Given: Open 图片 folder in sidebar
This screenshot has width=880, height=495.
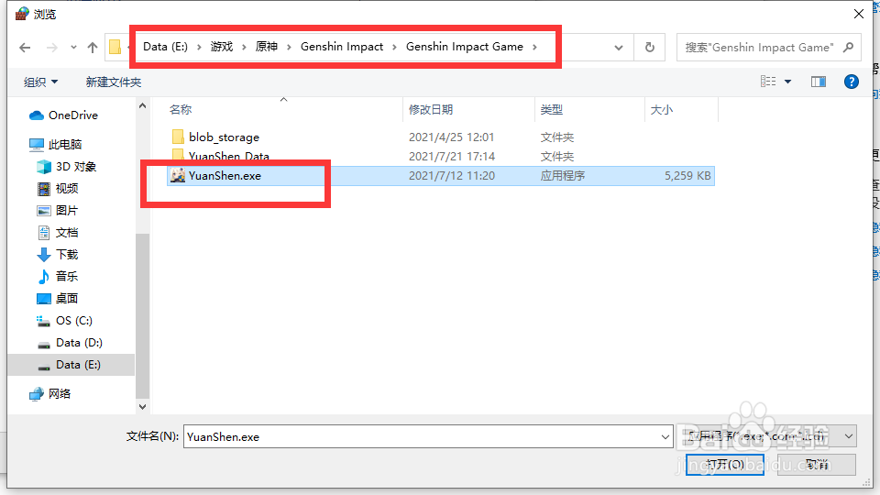Looking at the screenshot, I should coord(58,211).
